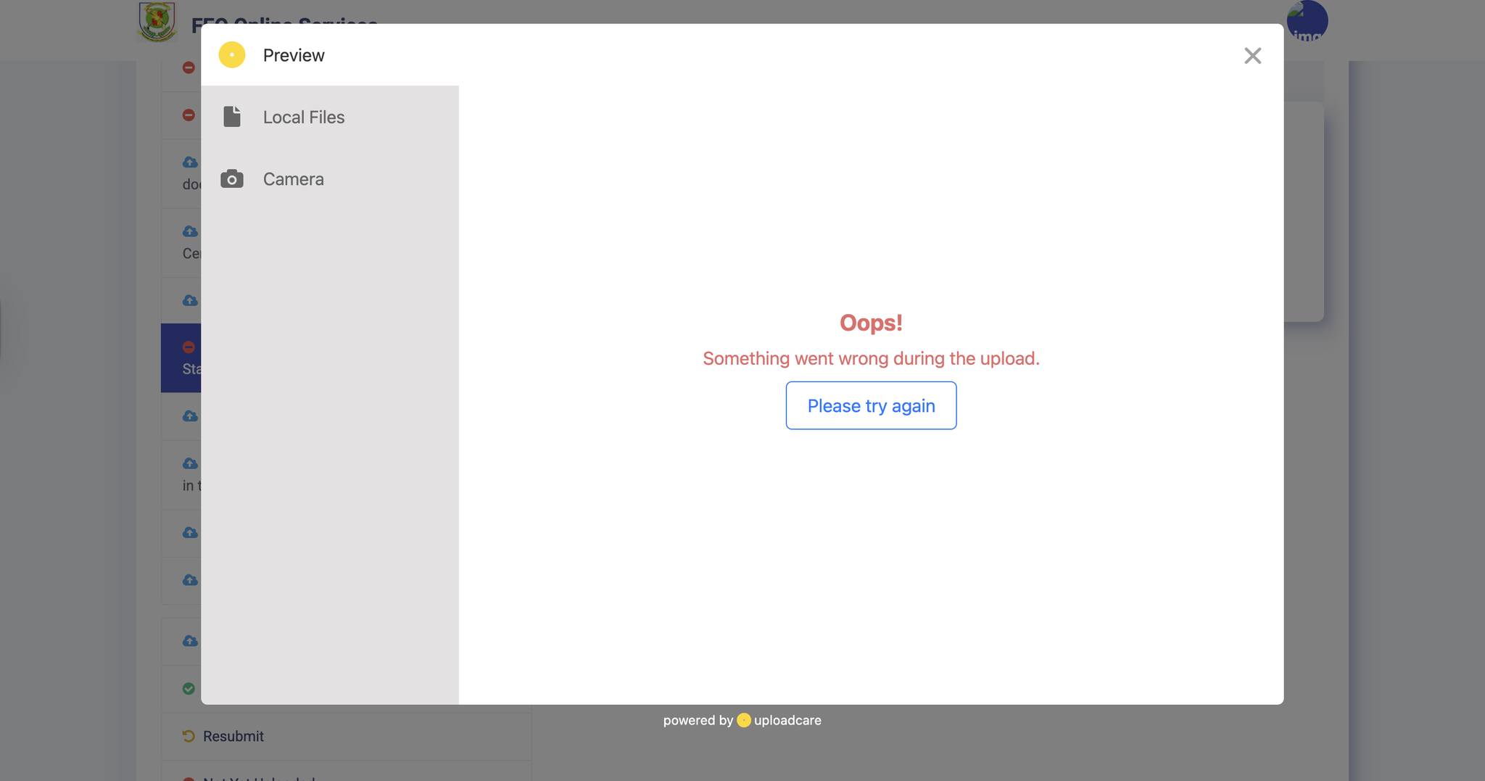The width and height of the screenshot is (1485, 781).
Task: Select the Local Files source tab
Action: click(330, 117)
